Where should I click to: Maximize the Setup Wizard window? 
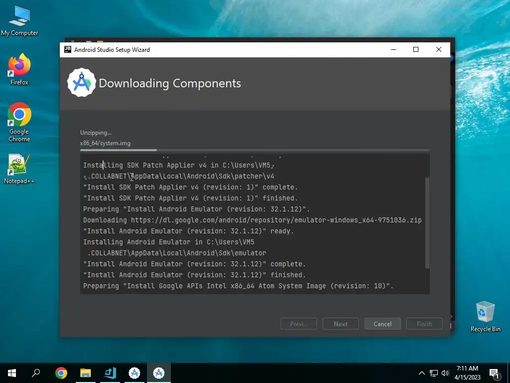(x=416, y=49)
